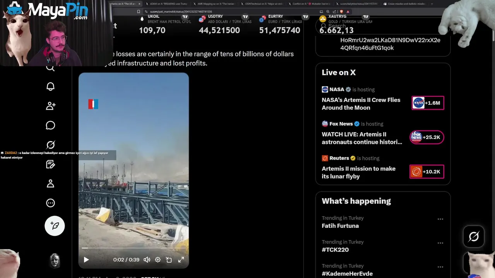Open options for Fatih Furtuna trend
The height and width of the screenshot is (278, 495).
click(x=440, y=219)
